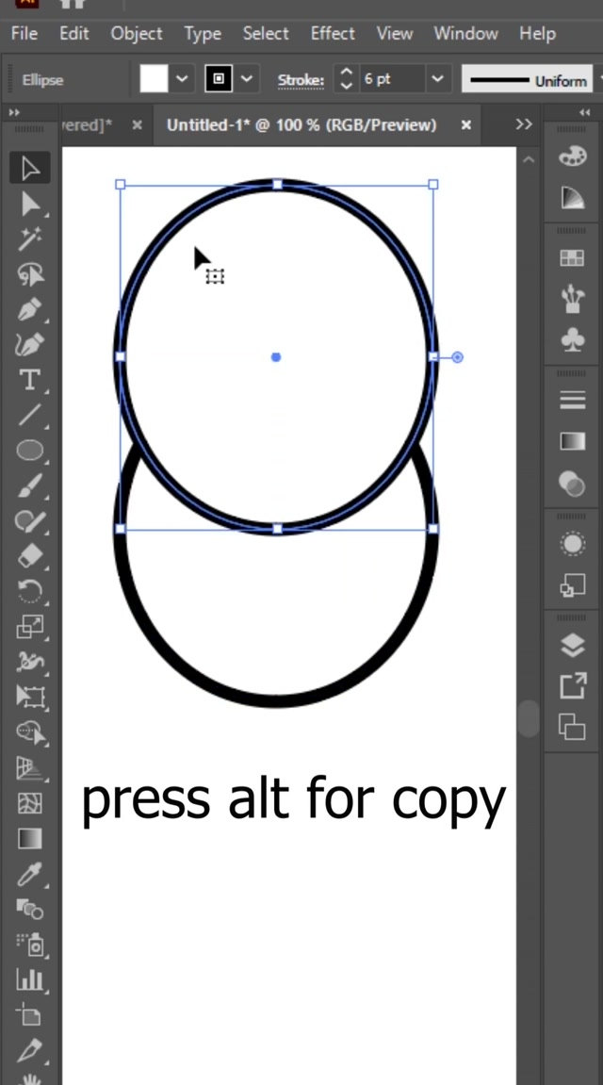
Task: Expand the stroke weight dropdown
Action: 437,79
